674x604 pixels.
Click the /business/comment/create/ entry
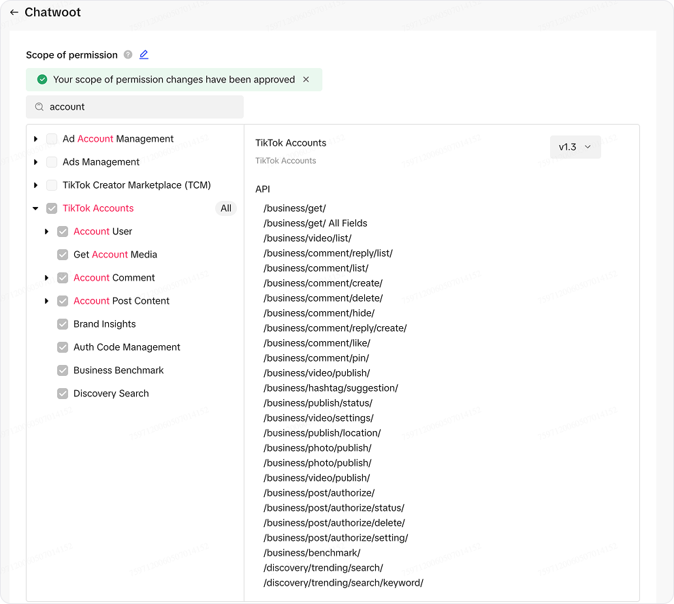point(323,284)
